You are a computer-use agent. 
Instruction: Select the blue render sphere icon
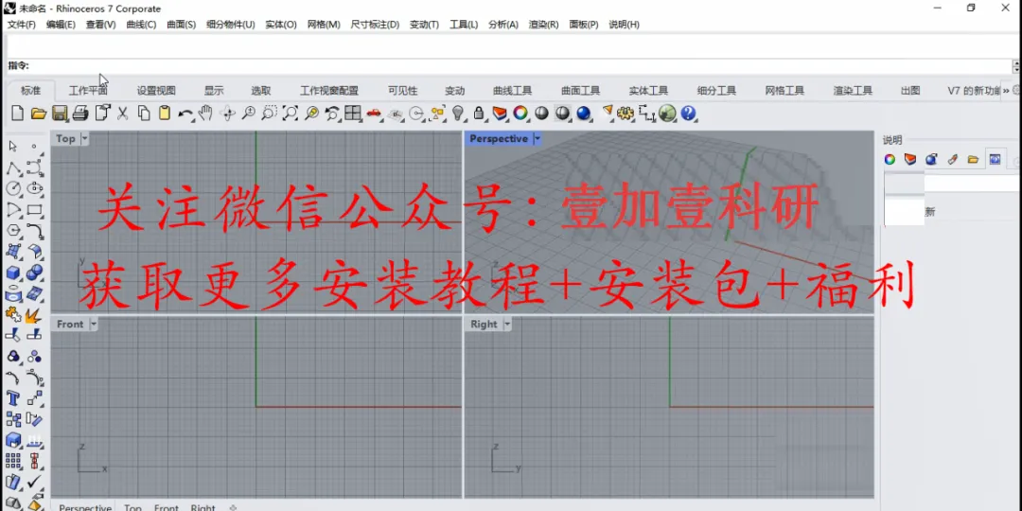click(x=583, y=114)
